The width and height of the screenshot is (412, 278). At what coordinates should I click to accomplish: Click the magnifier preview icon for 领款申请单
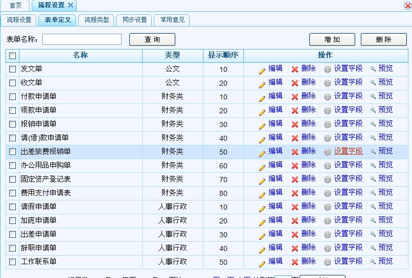tap(373, 110)
